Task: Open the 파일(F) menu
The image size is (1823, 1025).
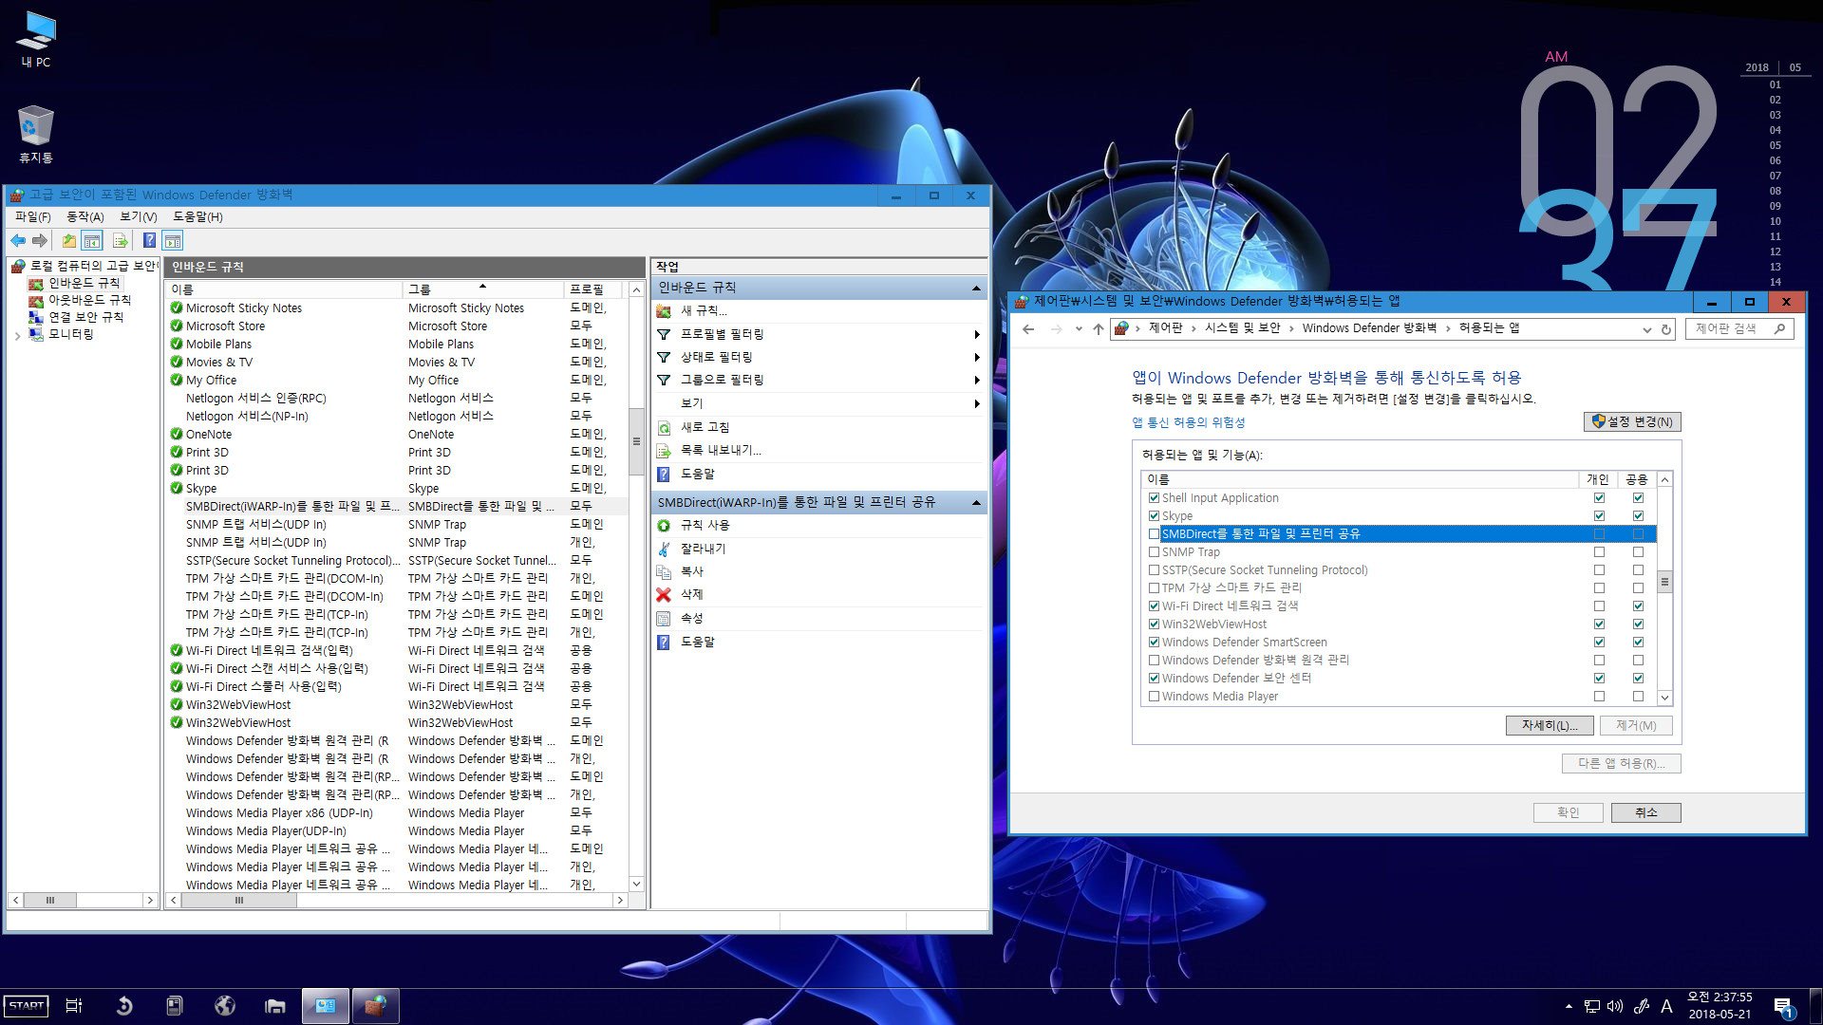Action: pos(33,217)
